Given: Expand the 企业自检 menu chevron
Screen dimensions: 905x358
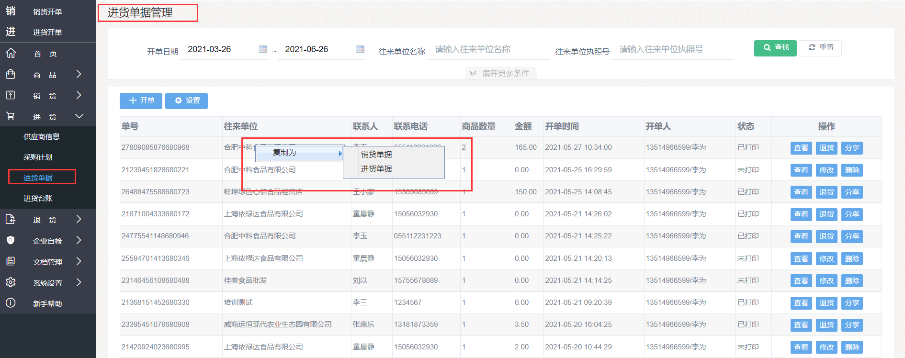Looking at the screenshot, I should [79, 240].
